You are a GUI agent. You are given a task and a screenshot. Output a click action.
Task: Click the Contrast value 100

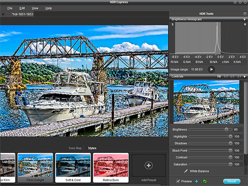[x=237, y=158]
